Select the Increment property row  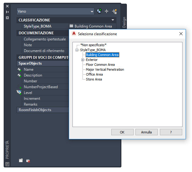tap(45, 99)
